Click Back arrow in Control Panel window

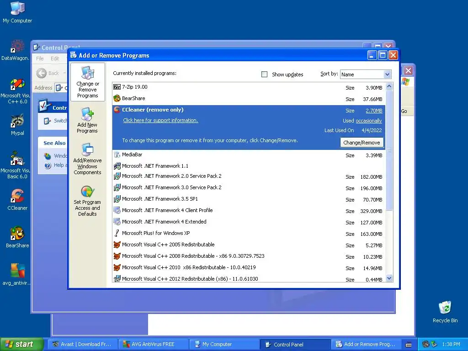(42, 73)
